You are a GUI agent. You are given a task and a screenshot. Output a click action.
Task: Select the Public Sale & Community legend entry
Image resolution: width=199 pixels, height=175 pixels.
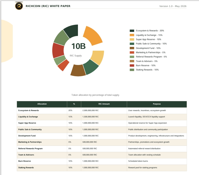[148, 44]
